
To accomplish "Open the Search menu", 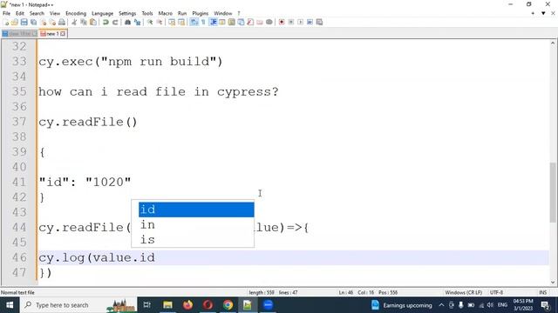I will [x=37, y=14].
